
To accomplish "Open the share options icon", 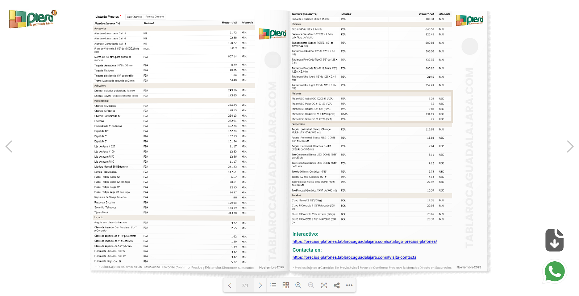I will (x=337, y=285).
